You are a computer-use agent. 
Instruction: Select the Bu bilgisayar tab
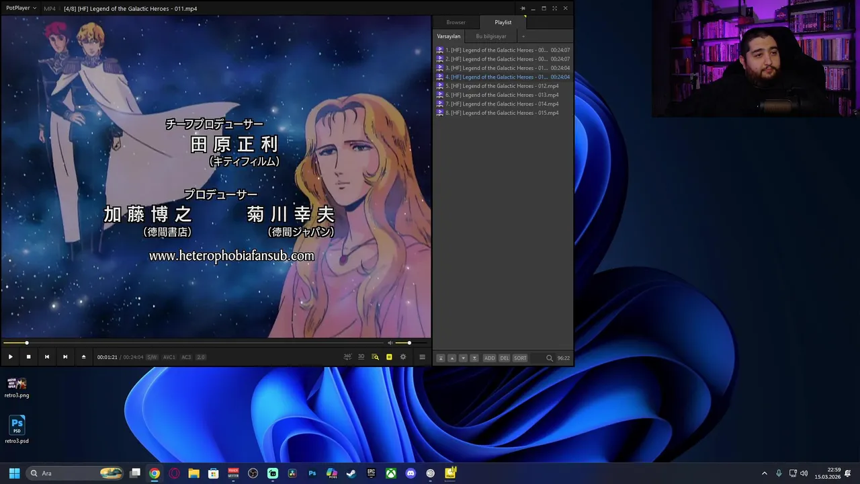[x=491, y=36]
